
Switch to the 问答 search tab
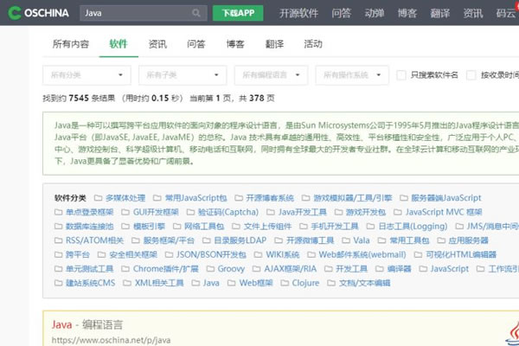[x=196, y=44]
